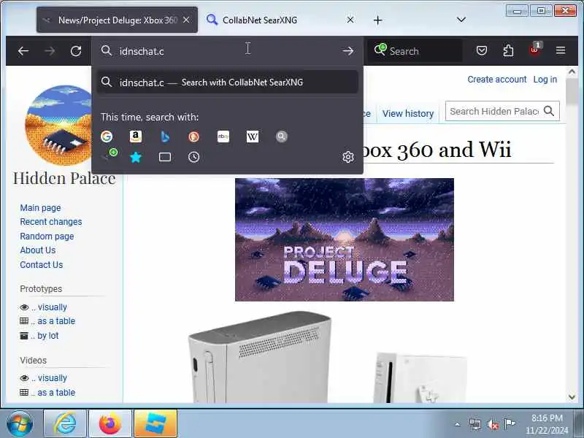
Task: Search with Amazon engine icon
Action: (x=136, y=137)
